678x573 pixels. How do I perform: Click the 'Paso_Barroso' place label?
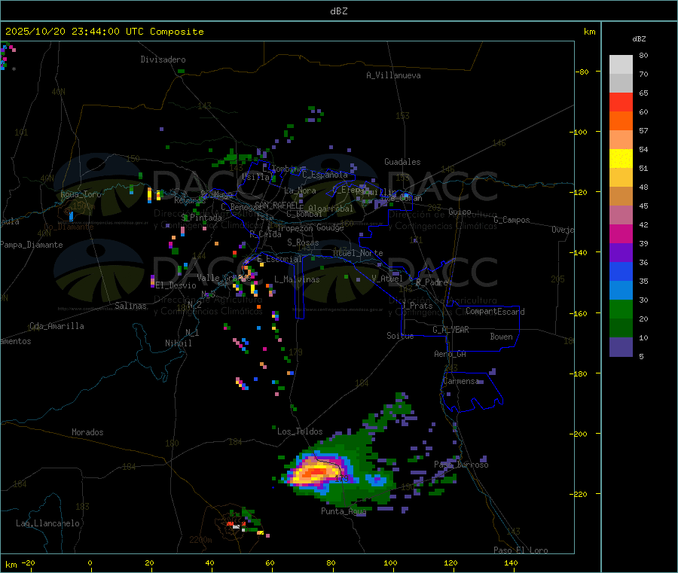pos(461,465)
